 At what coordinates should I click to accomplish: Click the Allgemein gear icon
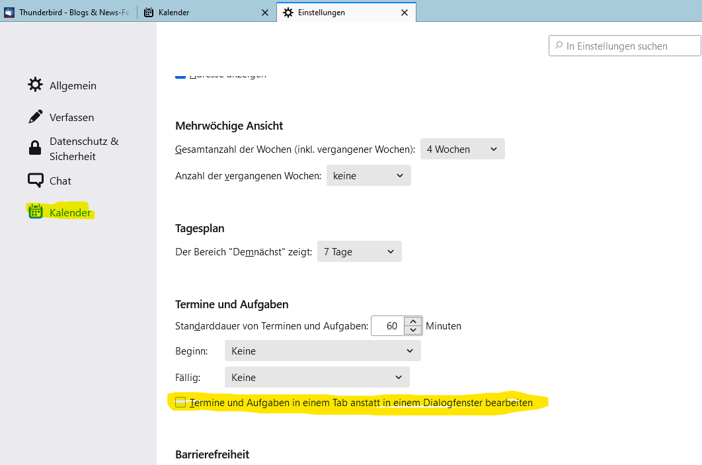click(35, 85)
